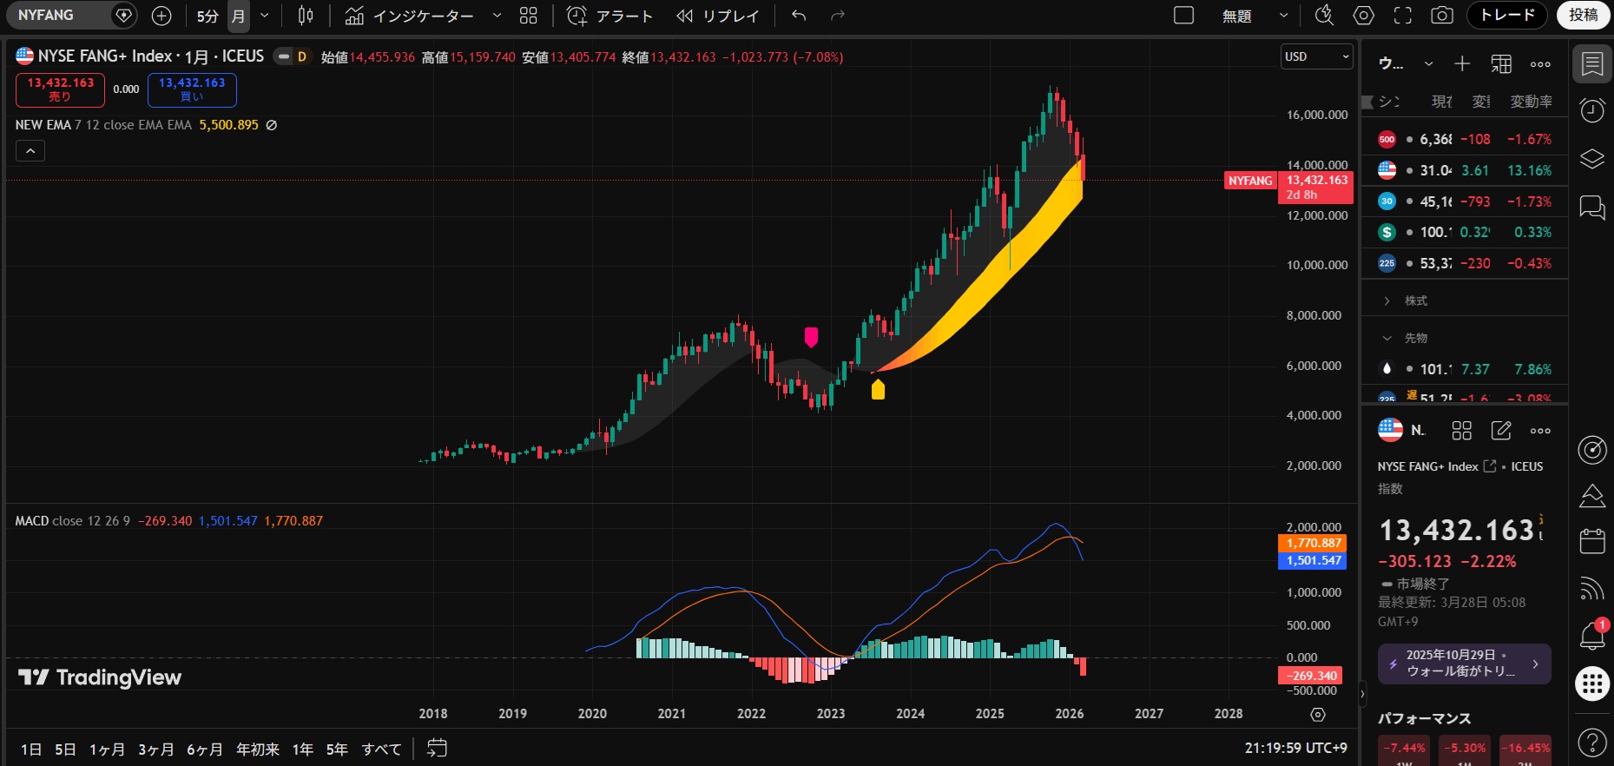This screenshot has width=1614, height=766.
Task: Collapse the indicator legend arrow
Action: coord(30,151)
